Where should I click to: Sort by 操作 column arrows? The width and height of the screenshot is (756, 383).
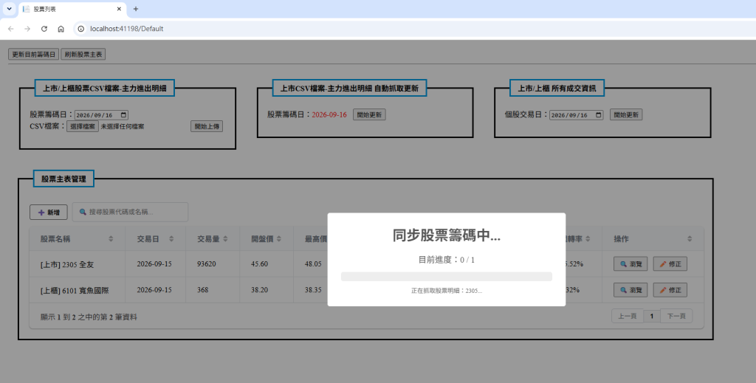(690, 239)
